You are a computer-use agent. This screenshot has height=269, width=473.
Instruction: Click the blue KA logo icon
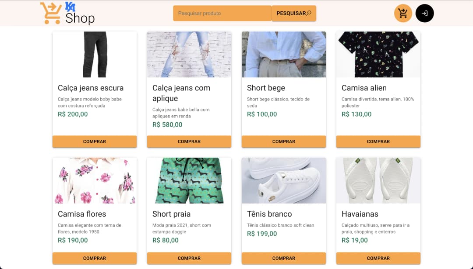coord(71,7)
